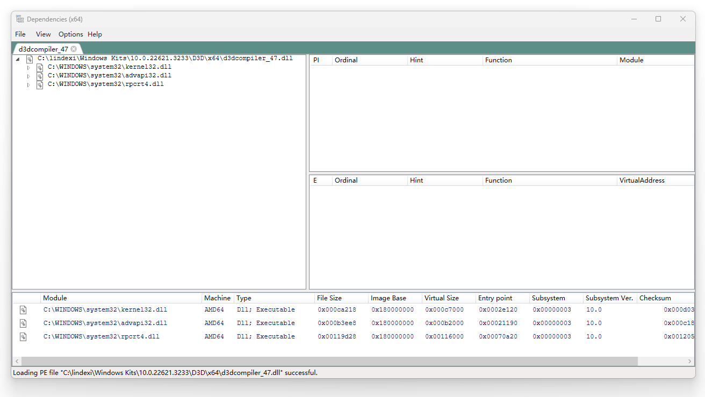Sort exports by Function column header

click(x=550, y=181)
